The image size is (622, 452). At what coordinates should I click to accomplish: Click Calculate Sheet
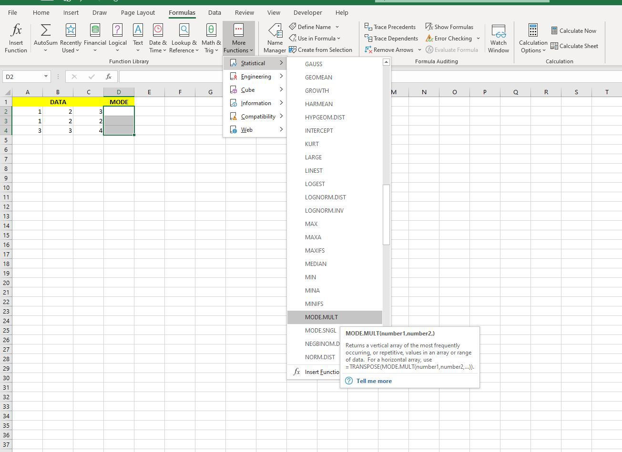pos(574,46)
